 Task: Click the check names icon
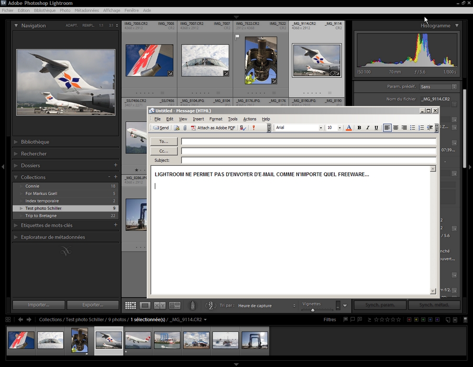tap(242, 128)
